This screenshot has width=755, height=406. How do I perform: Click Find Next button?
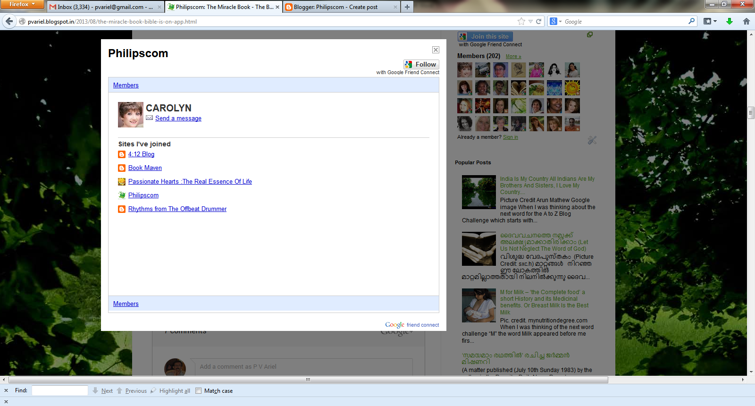point(103,391)
